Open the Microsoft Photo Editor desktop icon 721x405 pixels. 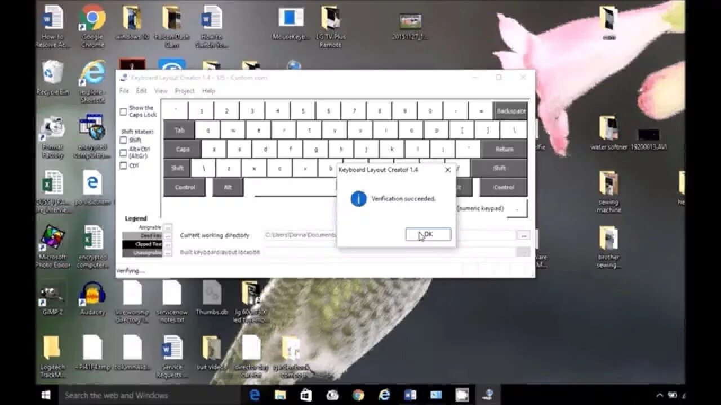pos(52,246)
